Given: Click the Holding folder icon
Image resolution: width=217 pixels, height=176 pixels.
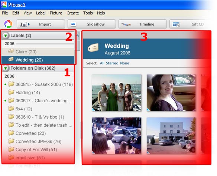Looking at the screenshot, I should [x=11, y=92].
